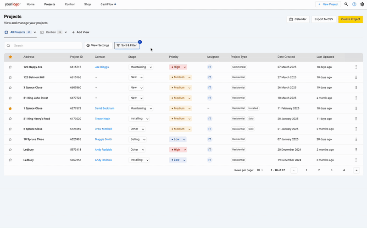Open the CashFlow menu item
Viewport: 367px width, 228px height.
point(108,4)
